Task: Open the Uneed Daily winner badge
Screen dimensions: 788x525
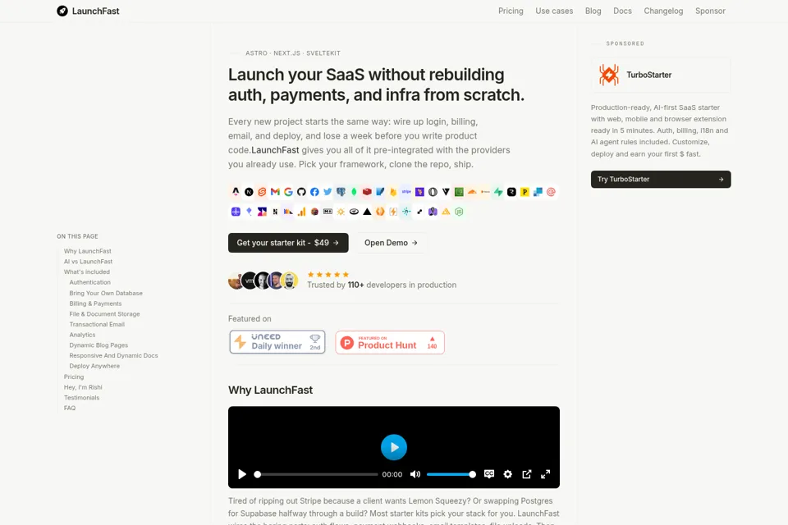Action: point(277,342)
